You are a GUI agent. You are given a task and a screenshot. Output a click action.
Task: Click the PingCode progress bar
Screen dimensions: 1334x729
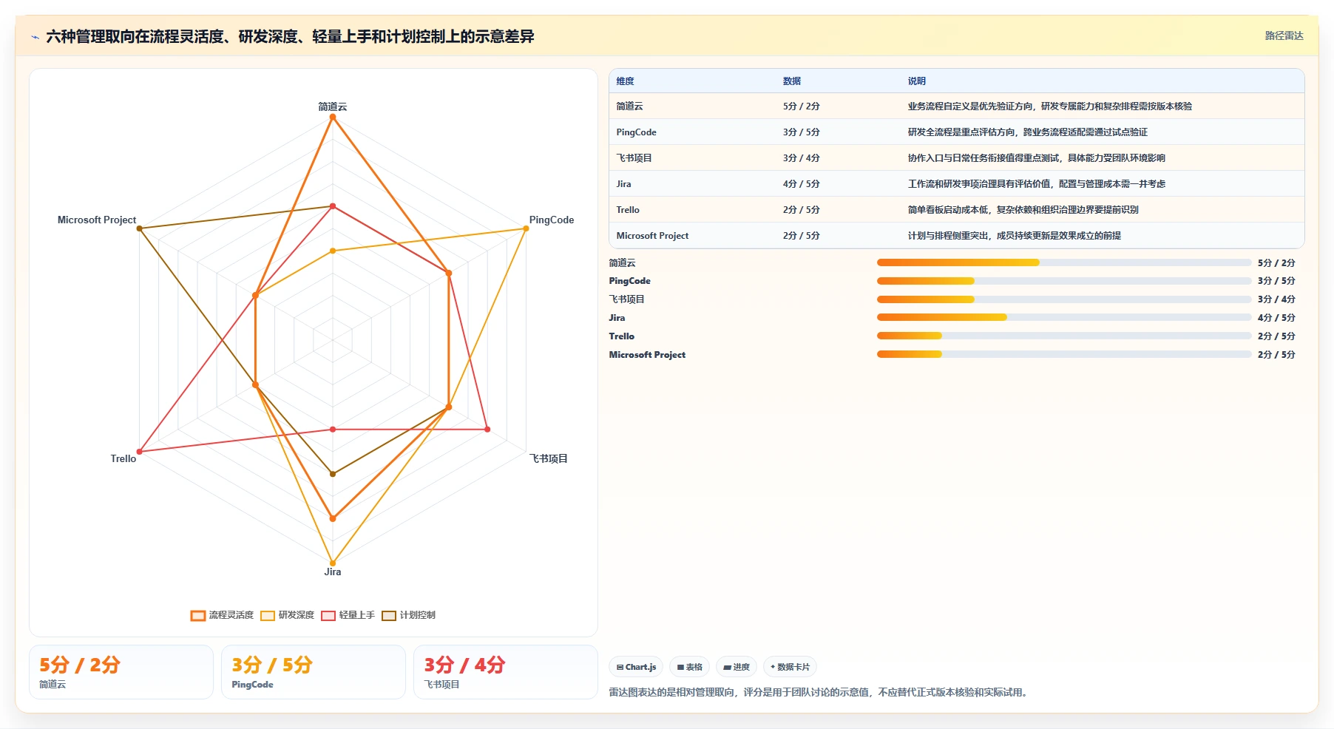[x=1064, y=281]
